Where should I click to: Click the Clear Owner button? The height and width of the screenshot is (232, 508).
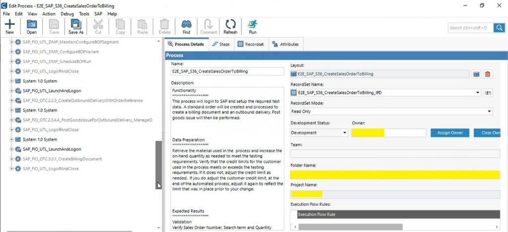[x=487, y=133]
